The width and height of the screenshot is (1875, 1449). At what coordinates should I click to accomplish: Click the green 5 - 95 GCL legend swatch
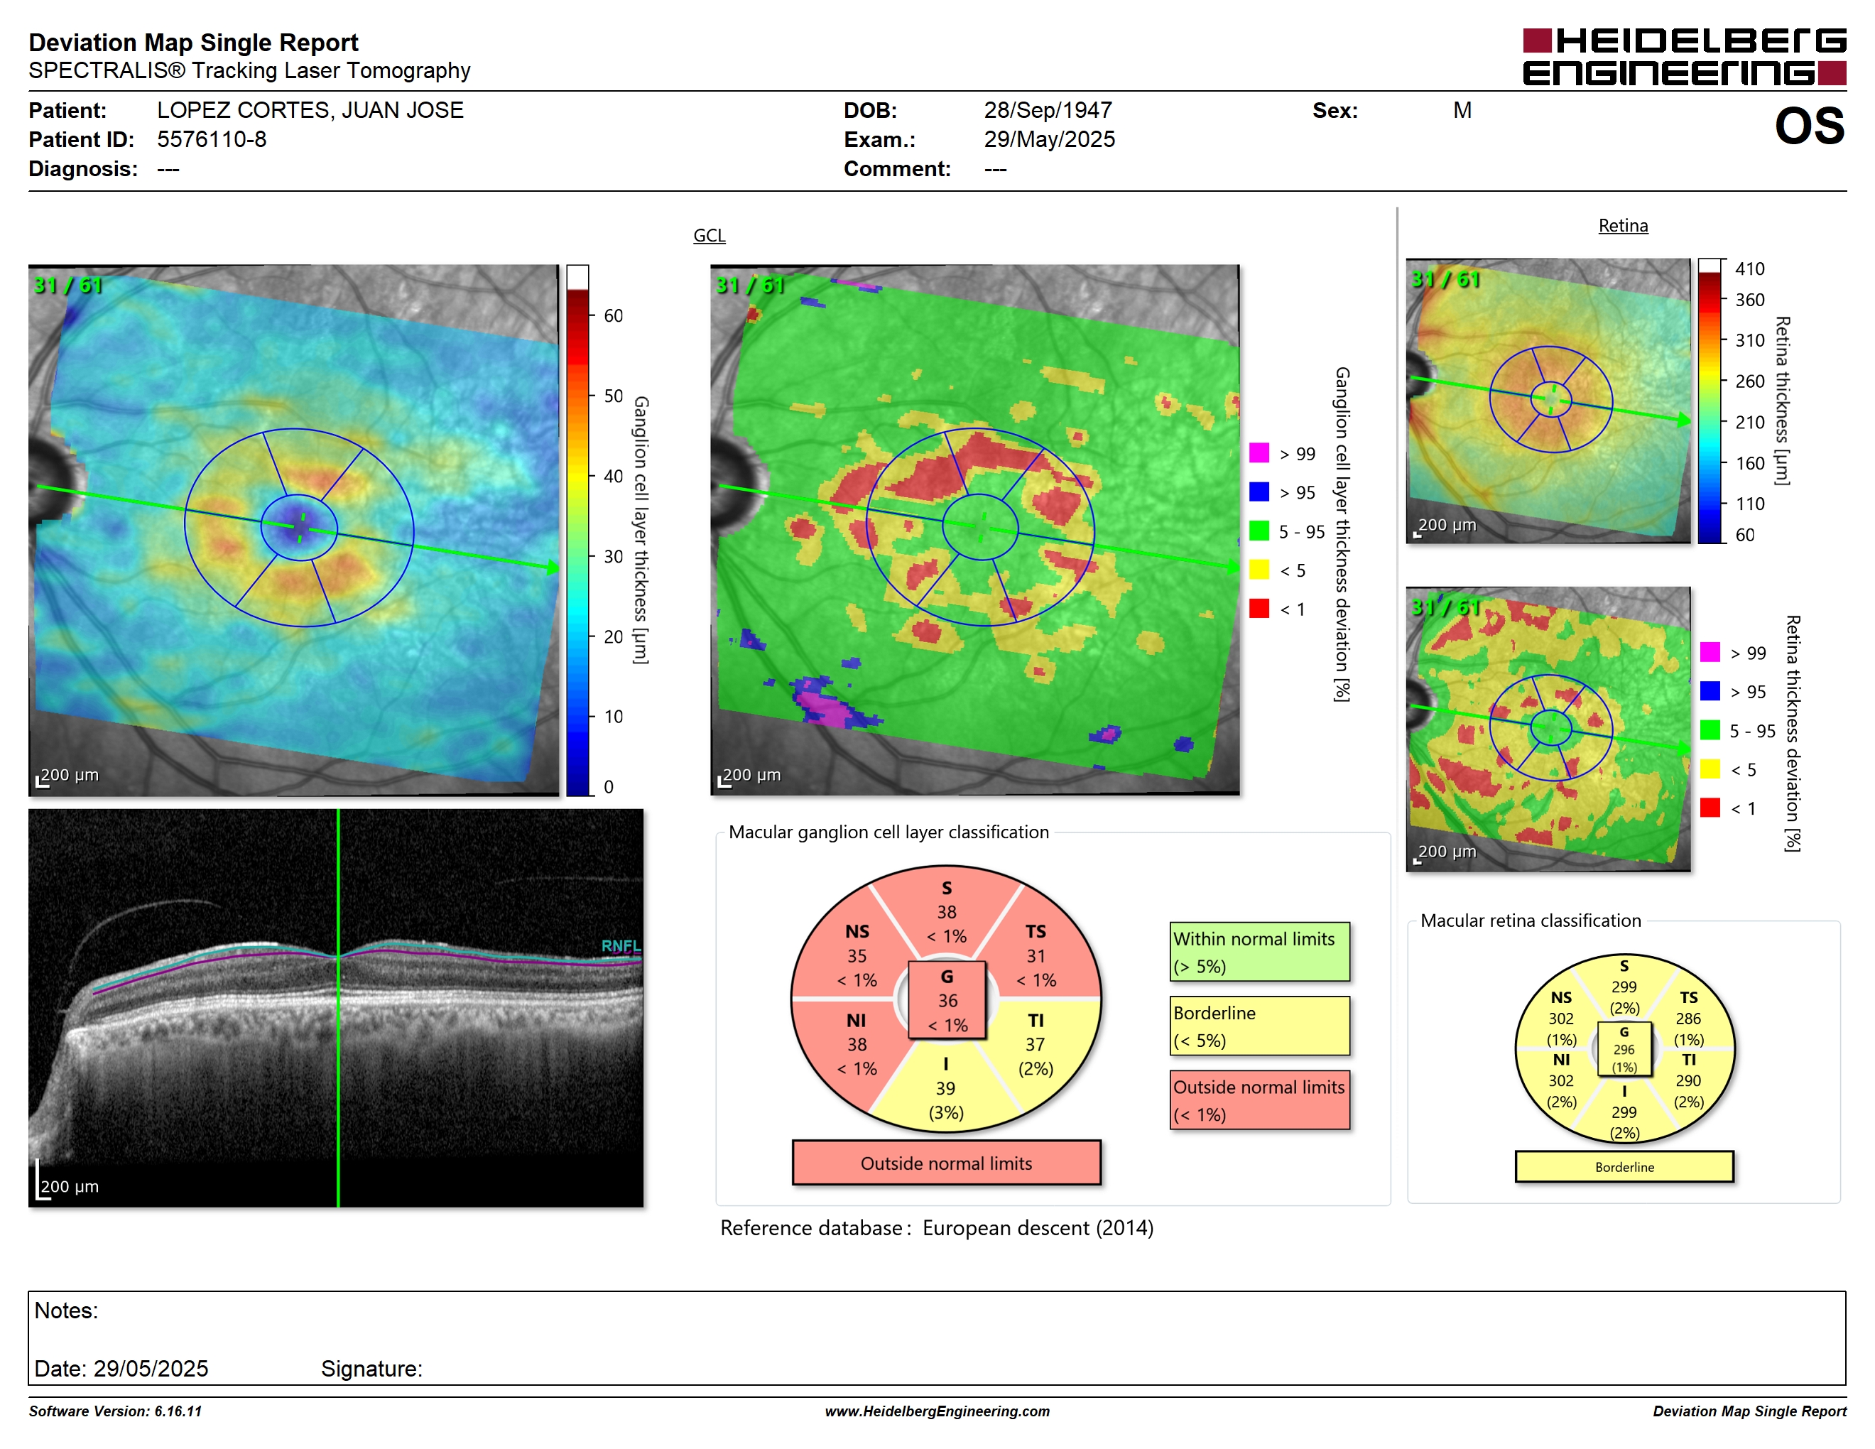tap(1259, 531)
